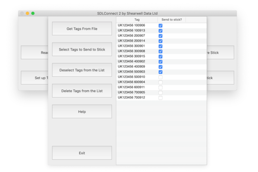
Task: Uncheck the checkbox for tag UK123456 100906
Action: (160, 26)
